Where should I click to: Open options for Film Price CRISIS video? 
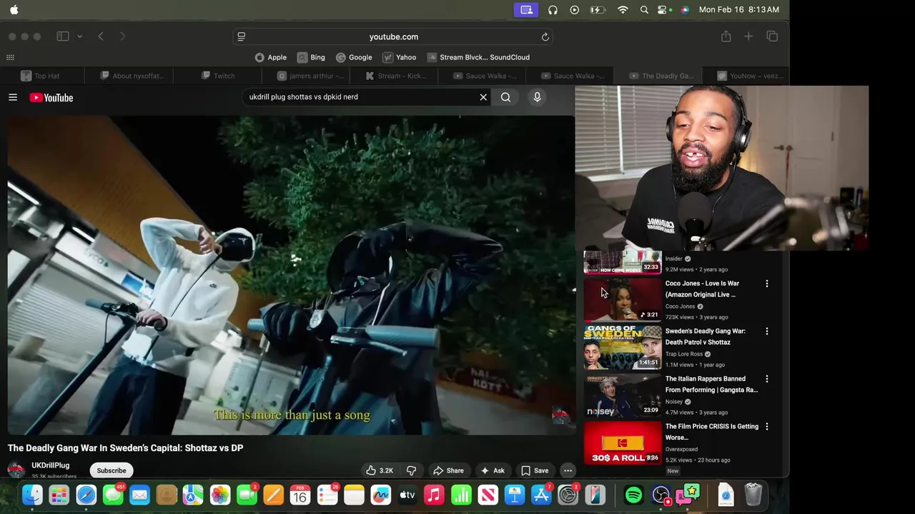click(x=767, y=427)
